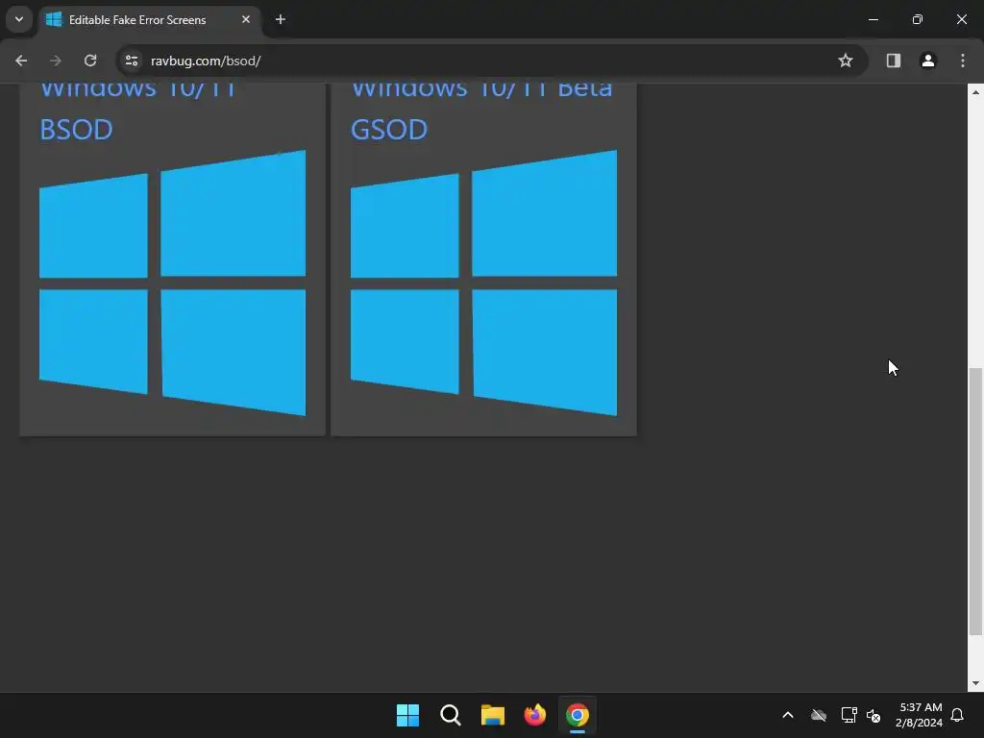The width and height of the screenshot is (984, 738).
Task: Open the Windows 10/11 BSOD link
Action: click(x=137, y=108)
